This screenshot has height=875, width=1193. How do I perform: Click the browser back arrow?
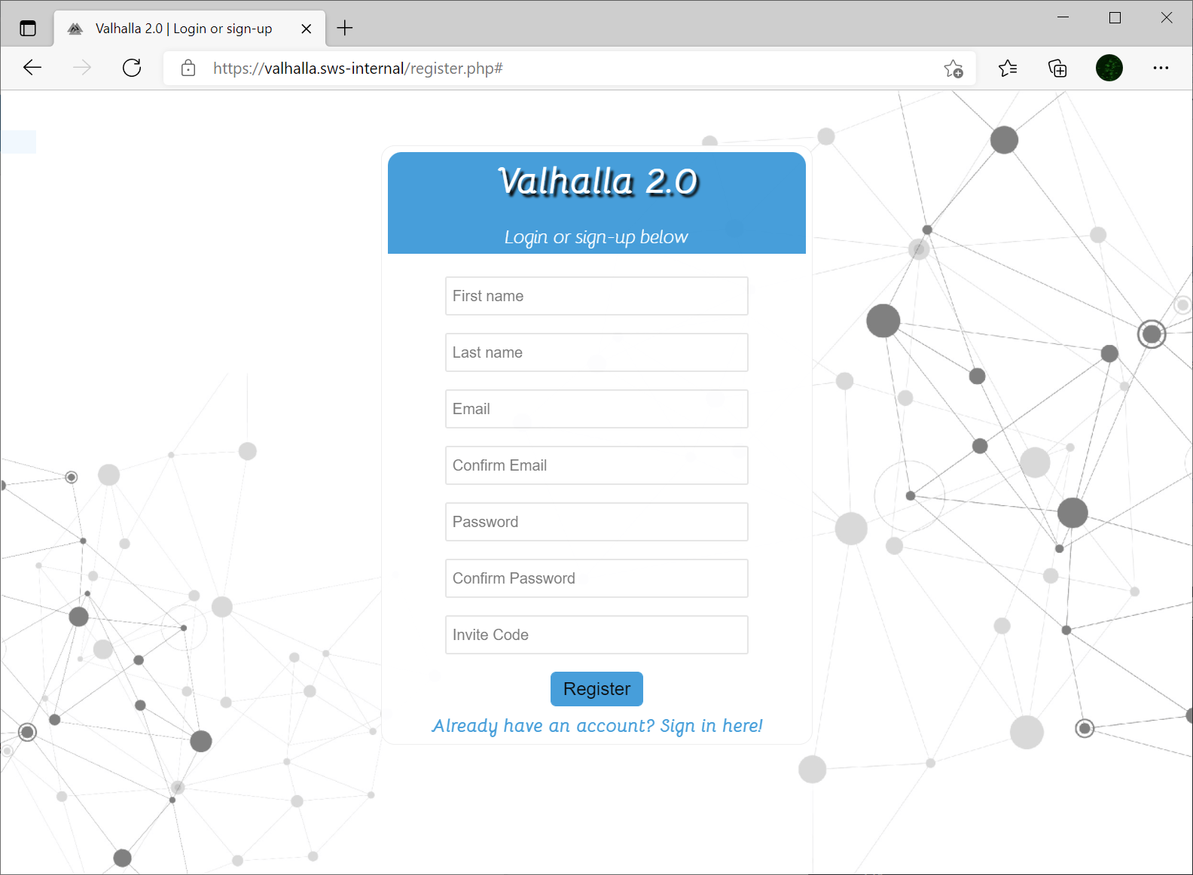32,68
